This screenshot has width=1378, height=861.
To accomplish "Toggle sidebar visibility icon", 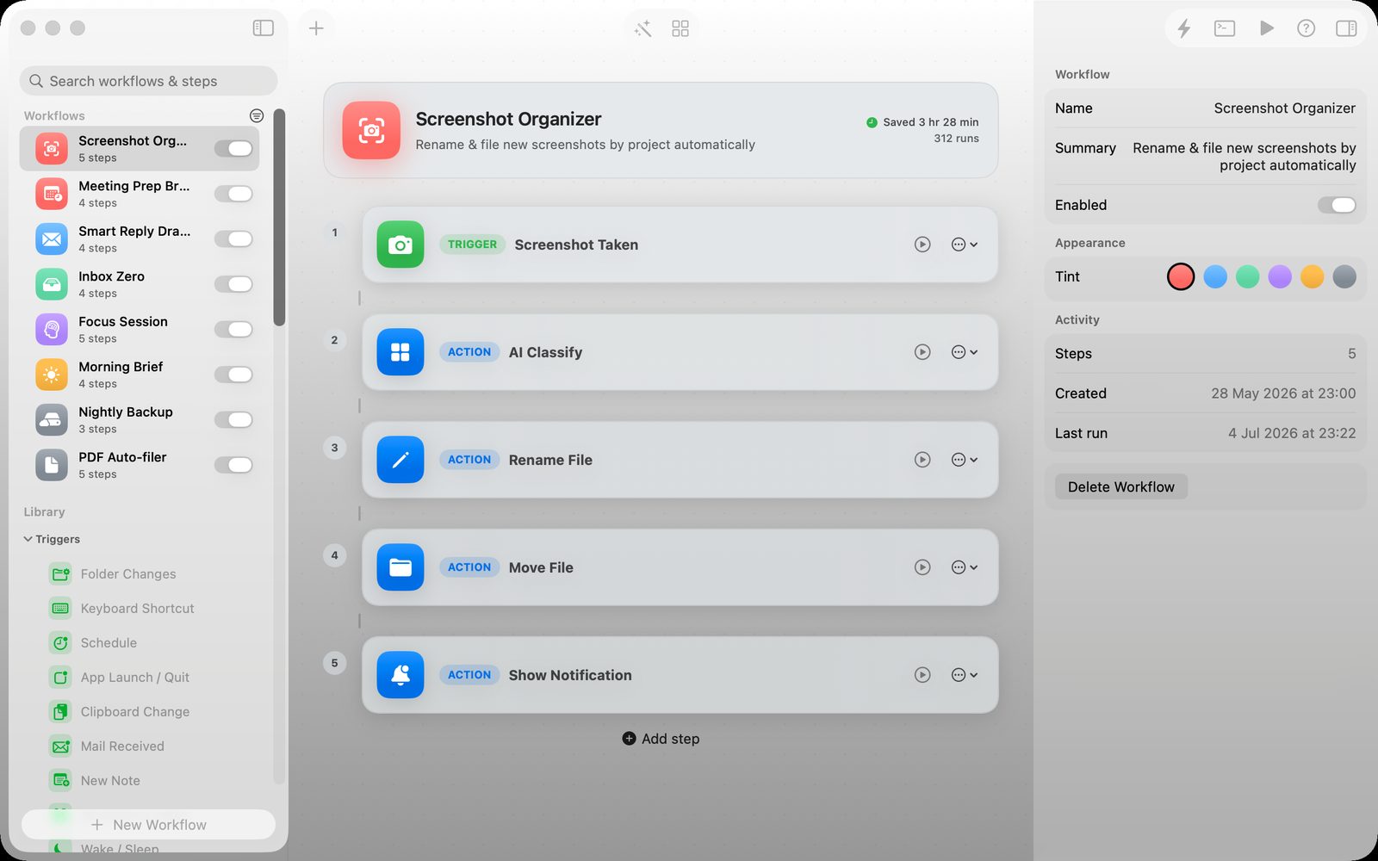I will pyautogui.click(x=264, y=28).
